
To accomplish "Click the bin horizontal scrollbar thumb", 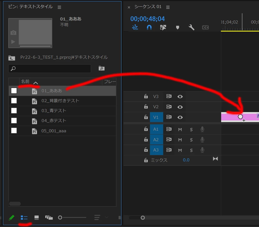I will tap(15, 204).
